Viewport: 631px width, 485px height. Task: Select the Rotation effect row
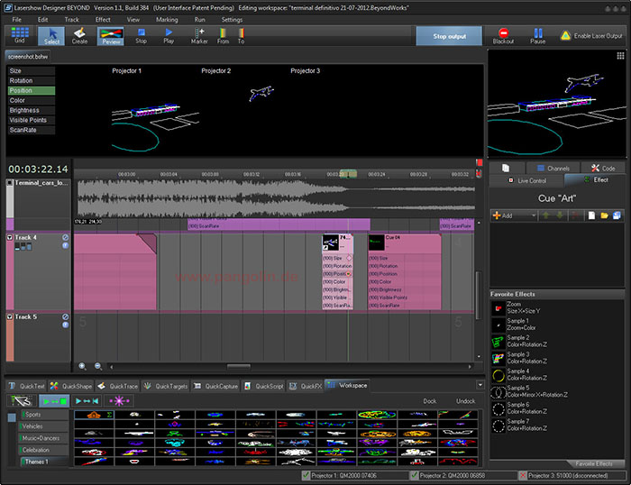(32, 80)
